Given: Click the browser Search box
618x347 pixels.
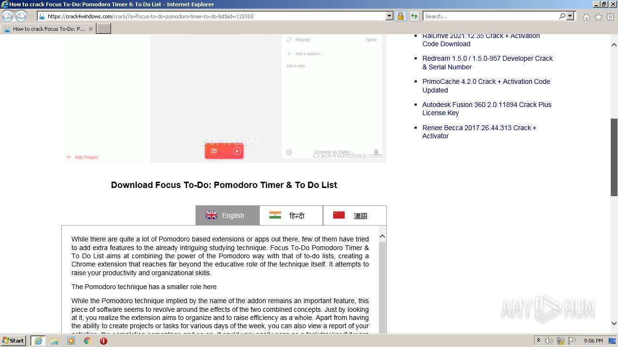Looking at the screenshot, I should click(490, 16).
